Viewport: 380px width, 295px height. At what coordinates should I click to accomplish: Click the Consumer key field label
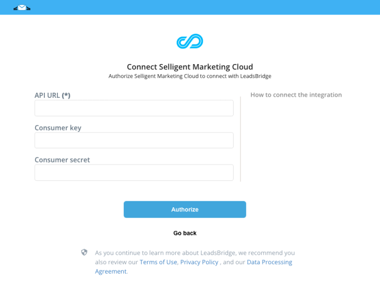coord(58,128)
